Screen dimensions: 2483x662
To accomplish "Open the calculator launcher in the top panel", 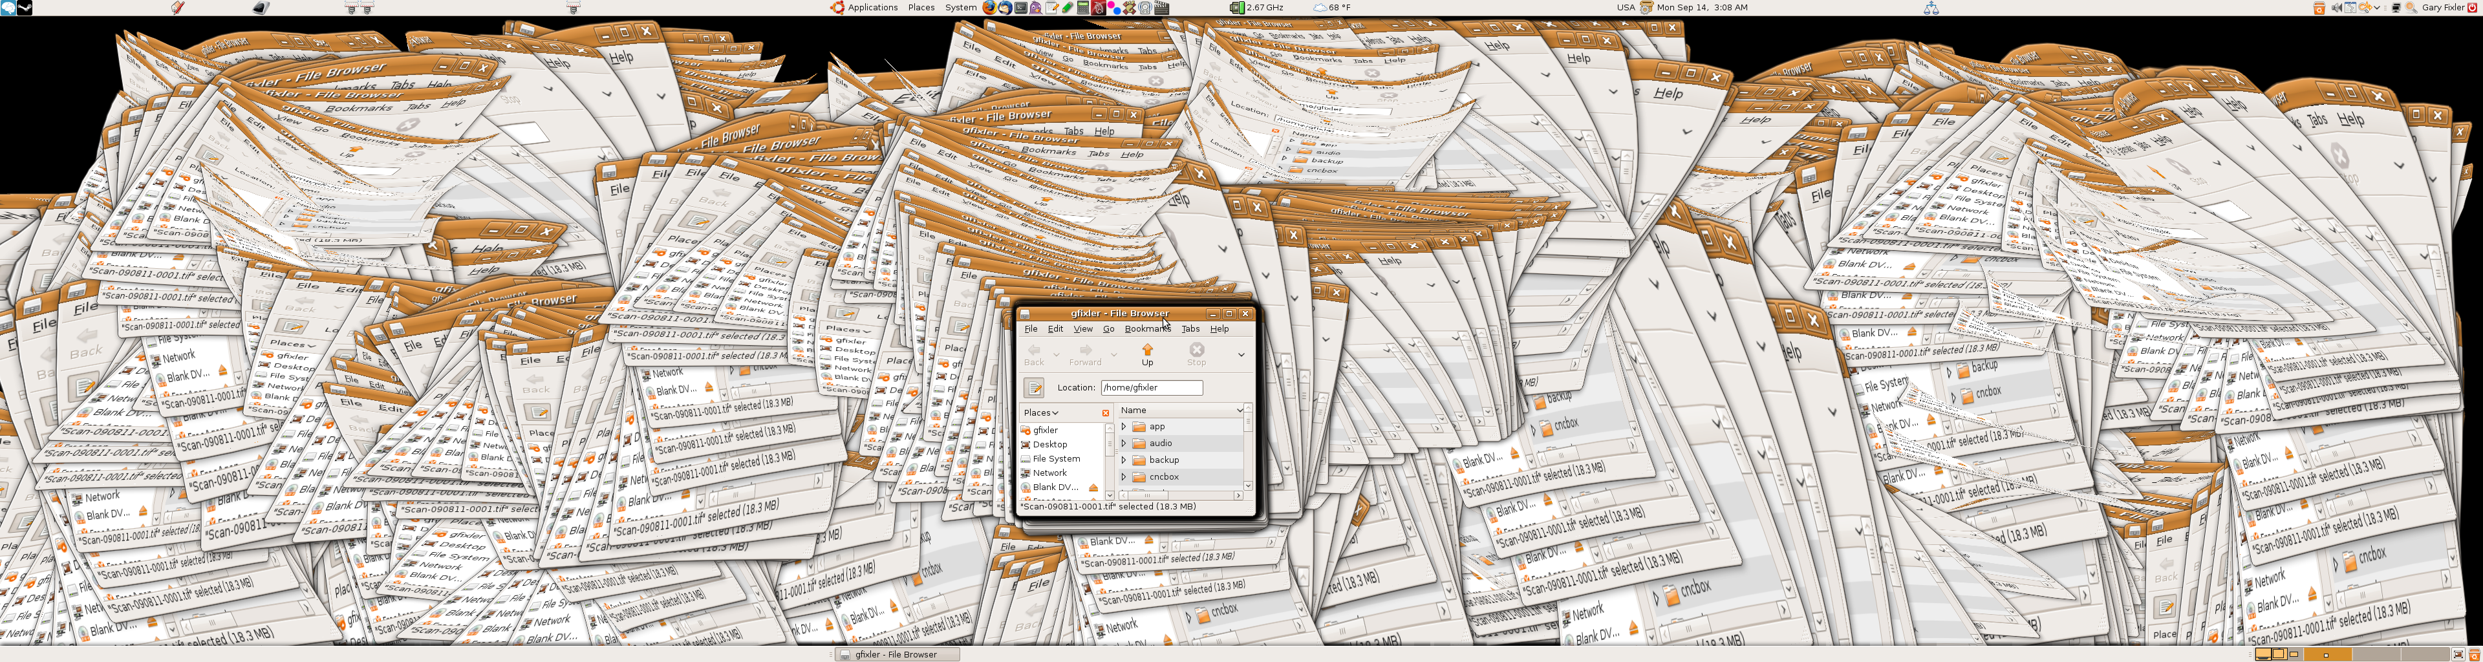I will [x=1084, y=8].
